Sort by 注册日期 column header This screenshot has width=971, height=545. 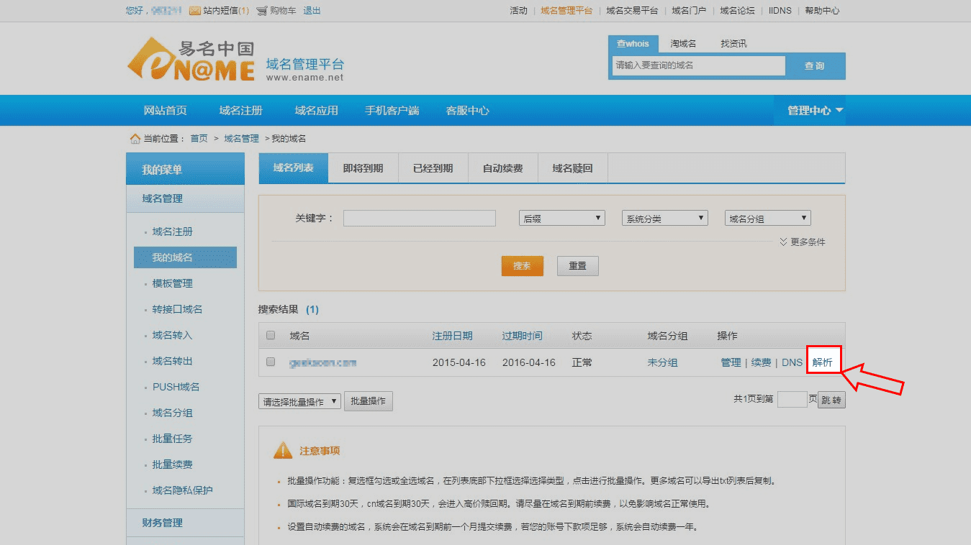tap(452, 336)
